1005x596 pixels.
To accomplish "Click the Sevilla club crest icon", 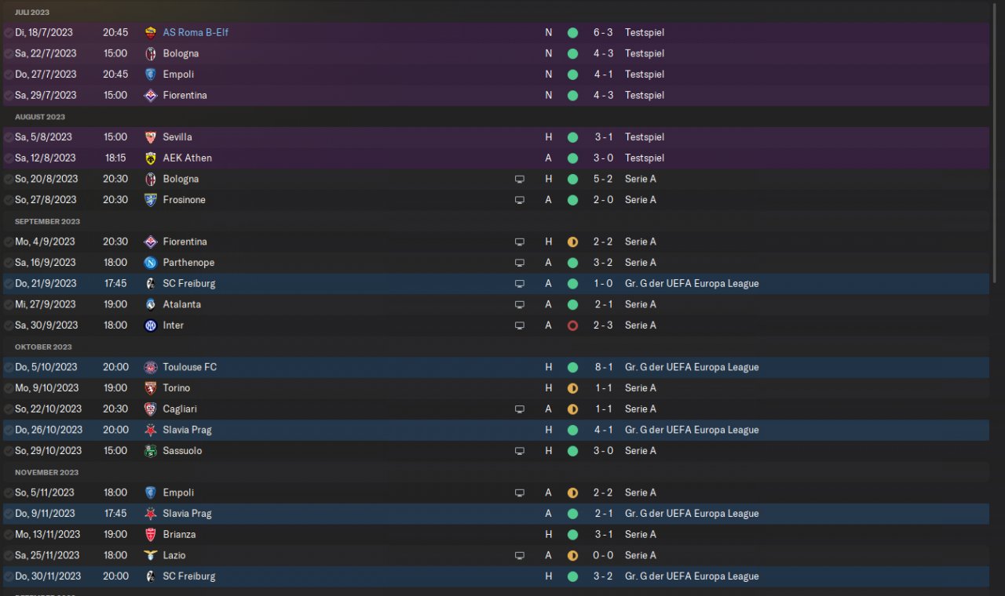I will click(151, 137).
